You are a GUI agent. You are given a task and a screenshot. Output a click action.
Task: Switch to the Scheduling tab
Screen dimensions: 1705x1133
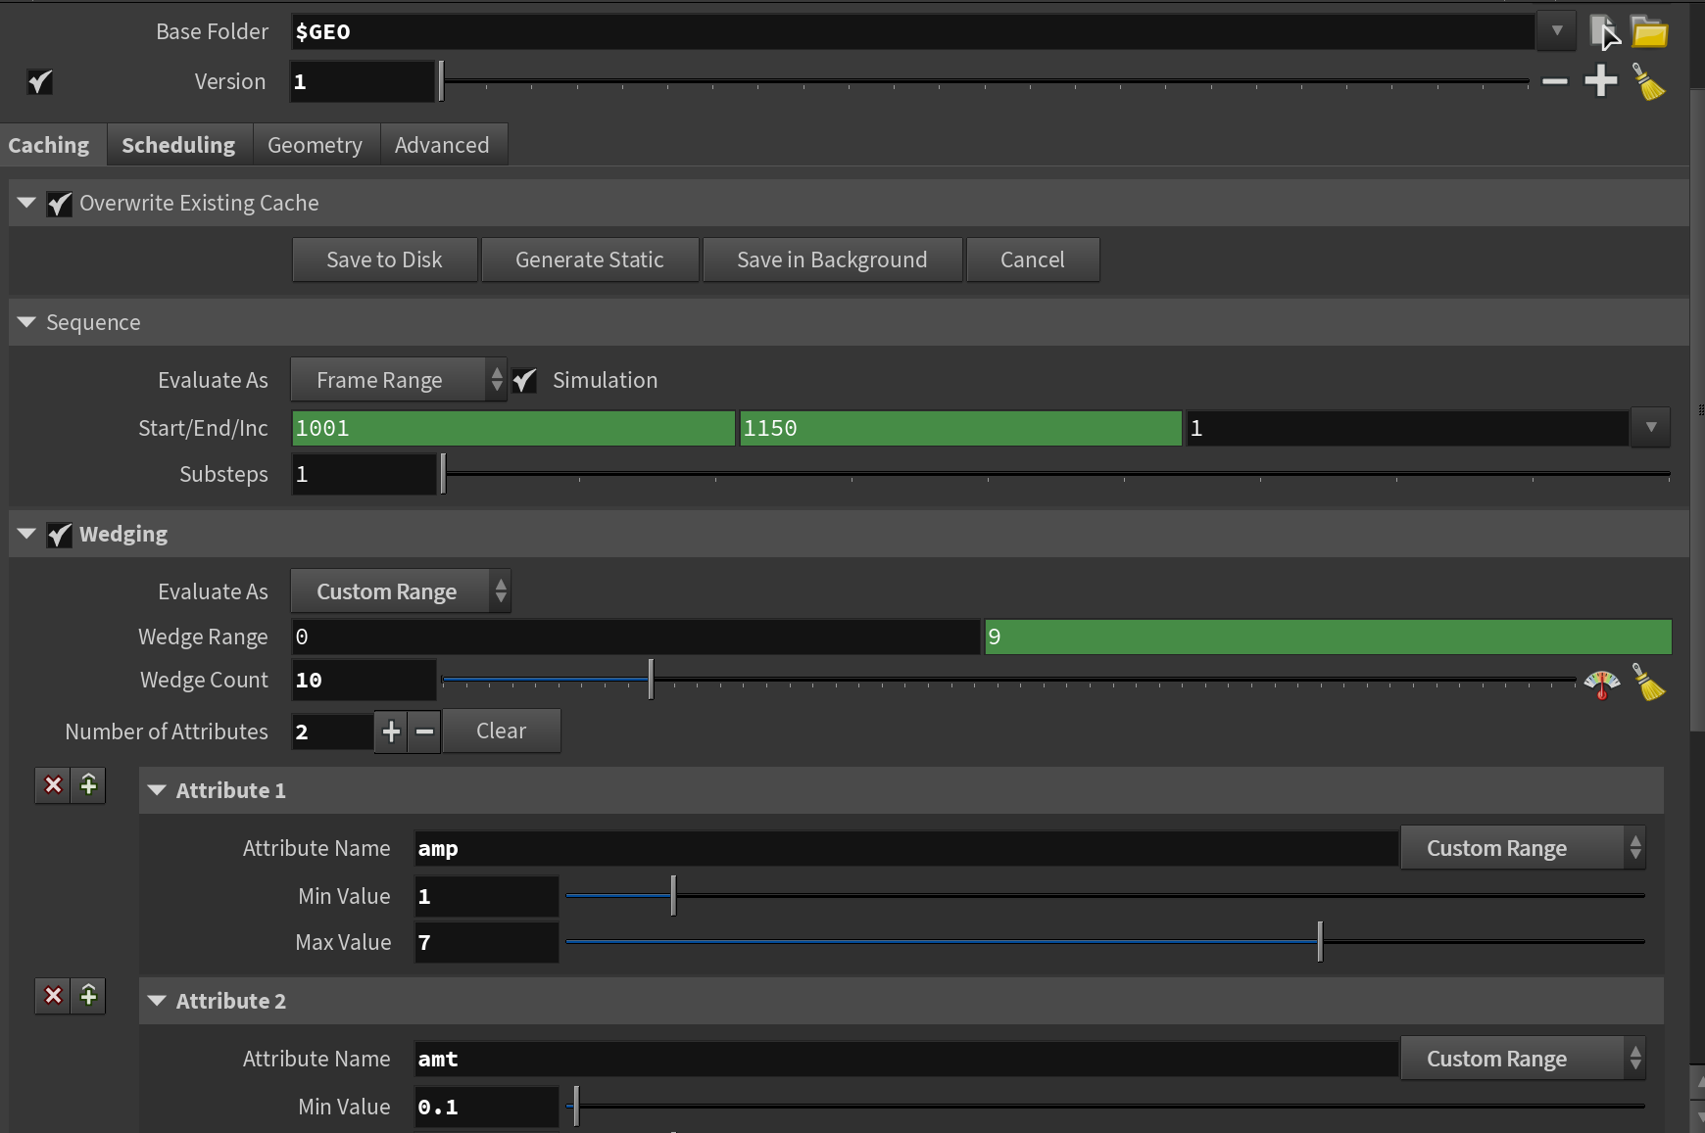(x=179, y=145)
